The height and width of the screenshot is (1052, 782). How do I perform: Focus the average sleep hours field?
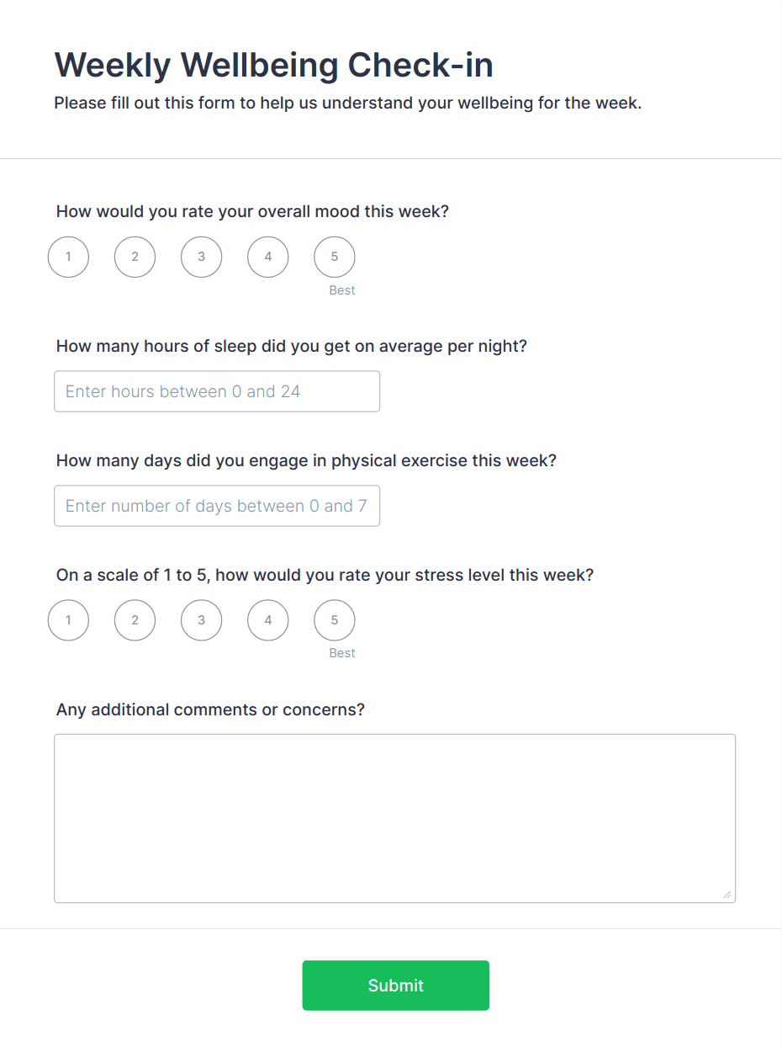(217, 391)
